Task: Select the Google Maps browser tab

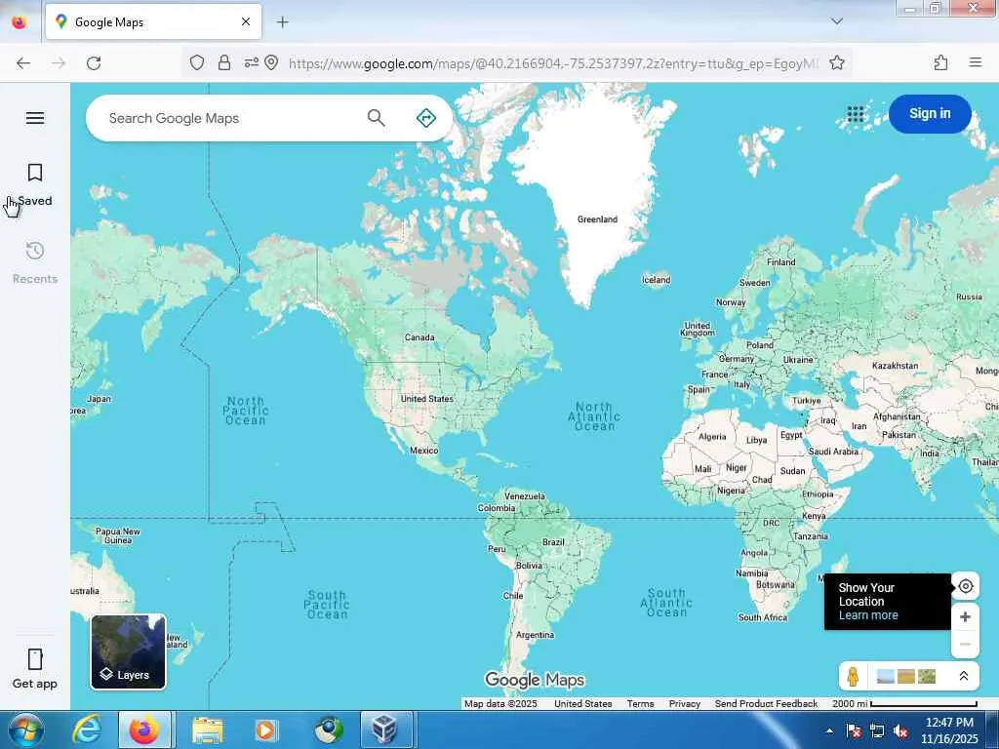Action: tap(153, 21)
